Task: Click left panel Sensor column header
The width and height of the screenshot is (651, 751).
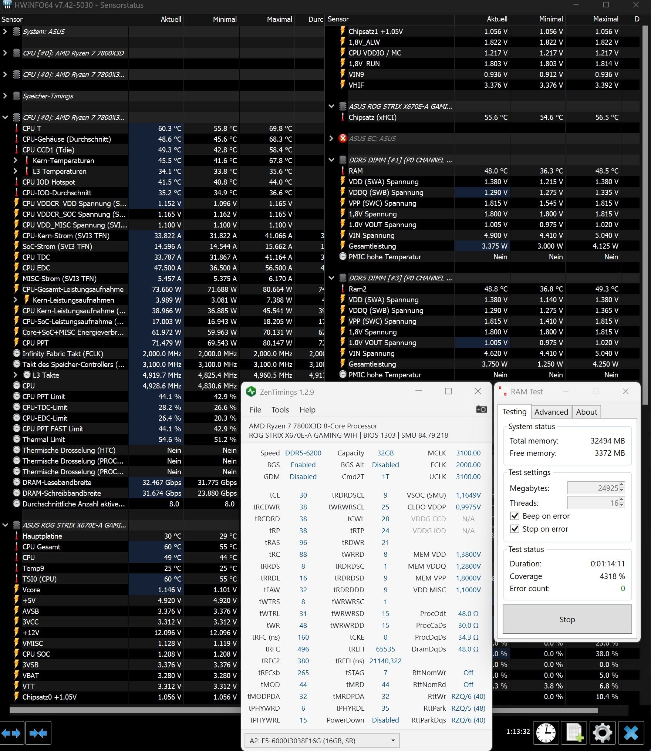Action: pos(64,19)
